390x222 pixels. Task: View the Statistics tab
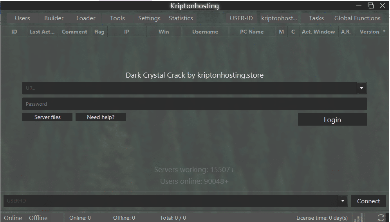pos(181,18)
